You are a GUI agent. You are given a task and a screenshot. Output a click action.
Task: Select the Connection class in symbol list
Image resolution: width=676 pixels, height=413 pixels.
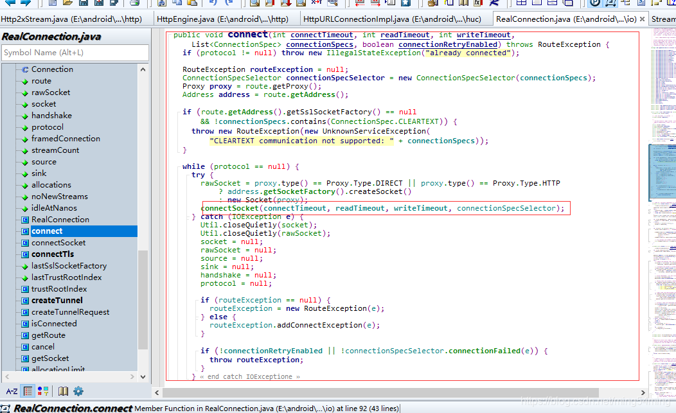pyautogui.click(x=52, y=69)
